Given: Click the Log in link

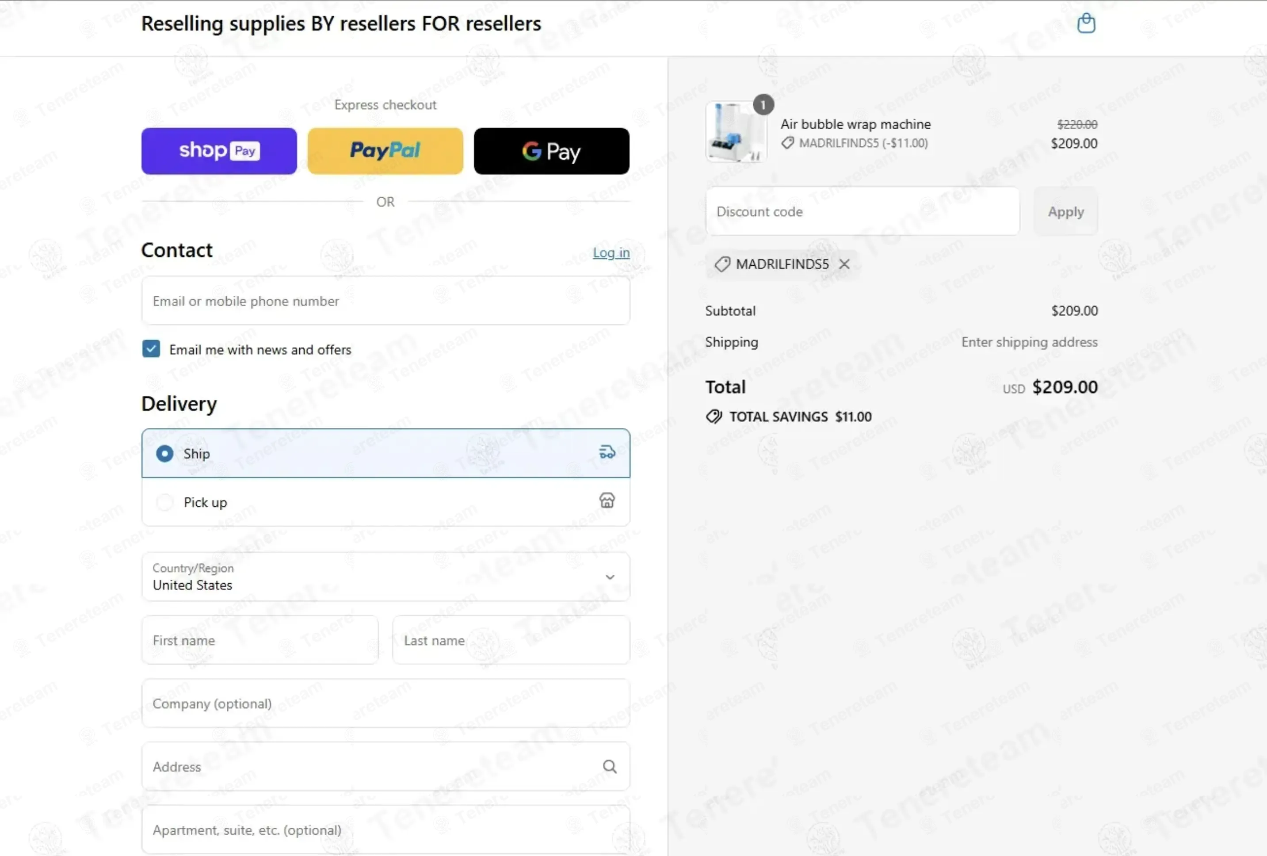Looking at the screenshot, I should click(611, 252).
